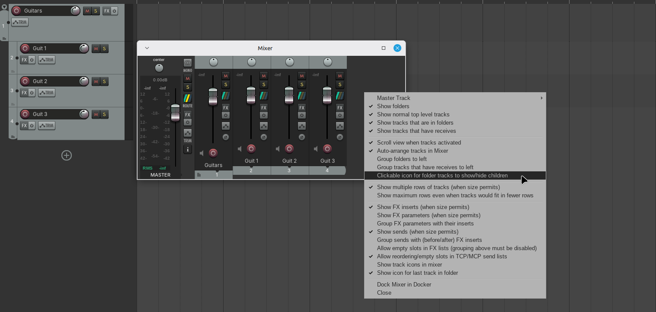Open the TRIM envelope button on Guit 1 track
656x312 pixels.
tap(47, 60)
